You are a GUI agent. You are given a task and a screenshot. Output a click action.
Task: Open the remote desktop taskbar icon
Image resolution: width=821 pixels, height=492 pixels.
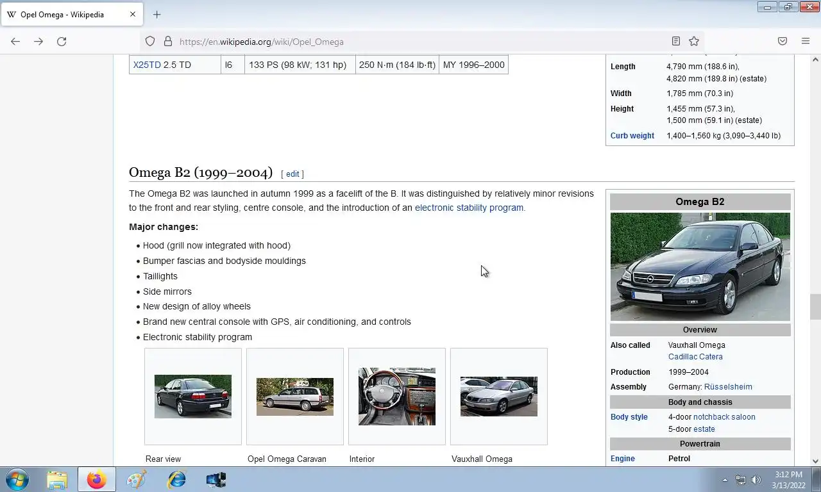(x=216, y=479)
